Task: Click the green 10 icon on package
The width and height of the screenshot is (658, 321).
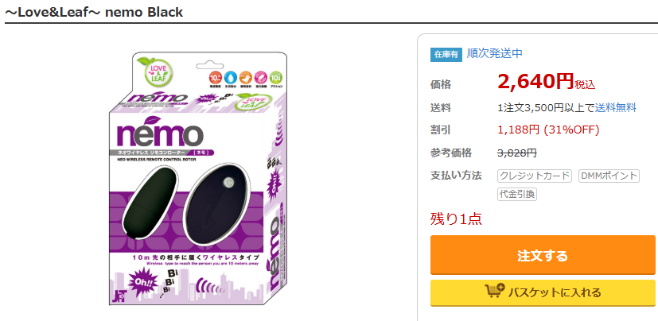Action: [275, 78]
